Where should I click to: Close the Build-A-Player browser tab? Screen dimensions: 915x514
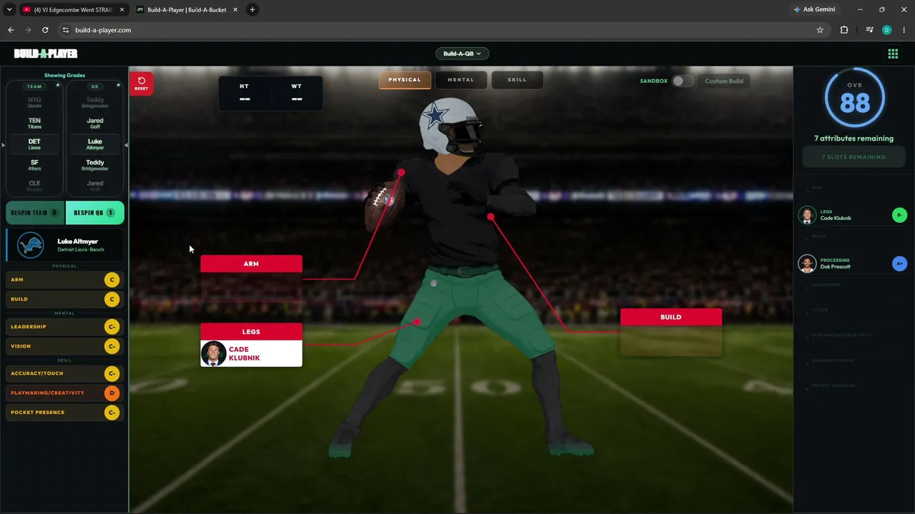[x=234, y=10]
